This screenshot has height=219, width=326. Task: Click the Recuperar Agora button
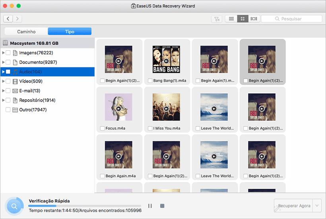293,206
